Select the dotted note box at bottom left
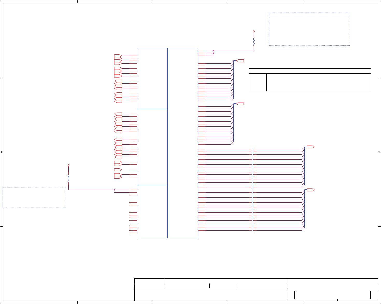This screenshot has width=381, height=304. (34, 197)
